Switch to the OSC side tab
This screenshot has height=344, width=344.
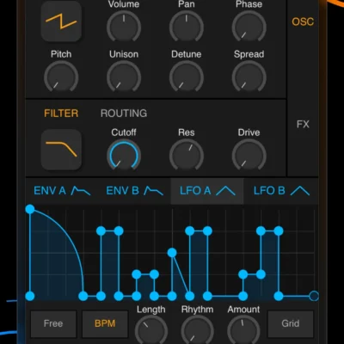[303, 21]
